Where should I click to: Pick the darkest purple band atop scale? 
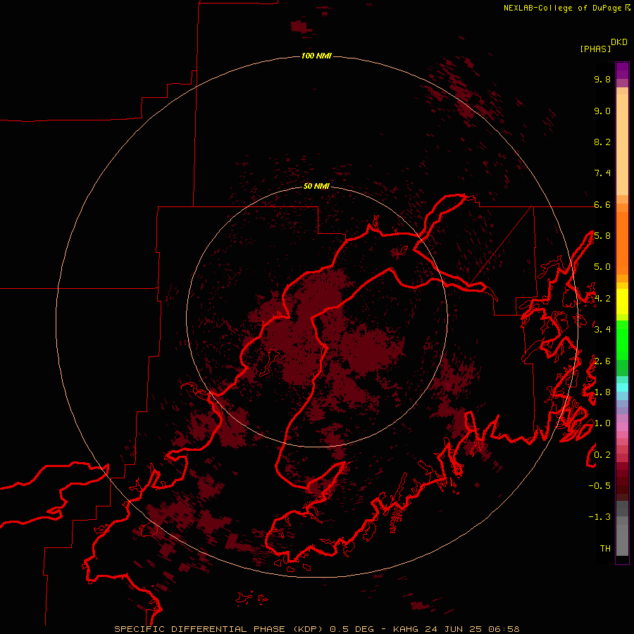pos(622,67)
